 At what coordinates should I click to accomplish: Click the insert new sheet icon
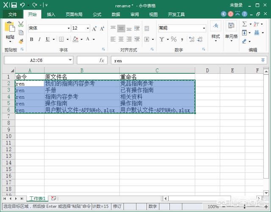pyautogui.click(x=54, y=198)
